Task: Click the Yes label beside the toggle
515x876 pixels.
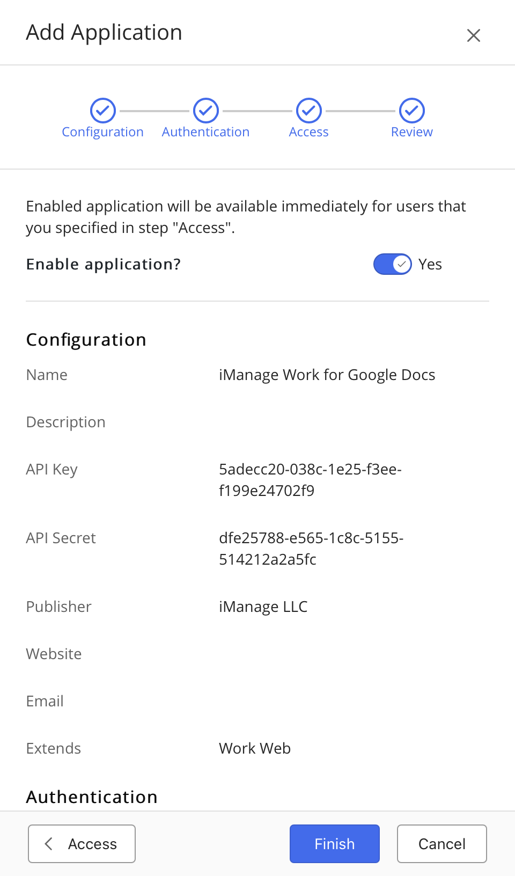Action: (430, 264)
